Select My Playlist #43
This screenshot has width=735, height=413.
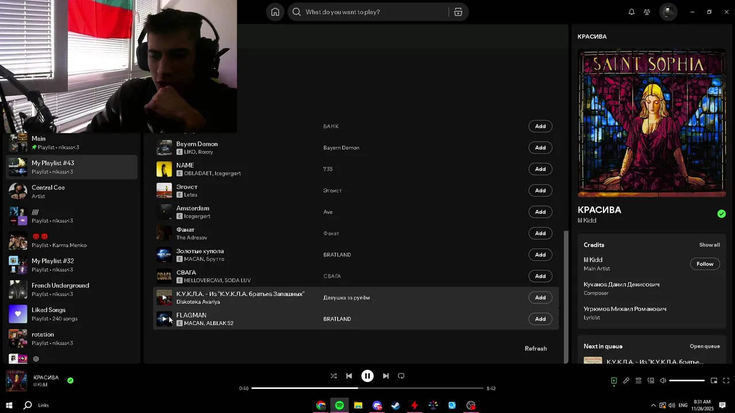[x=72, y=167]
